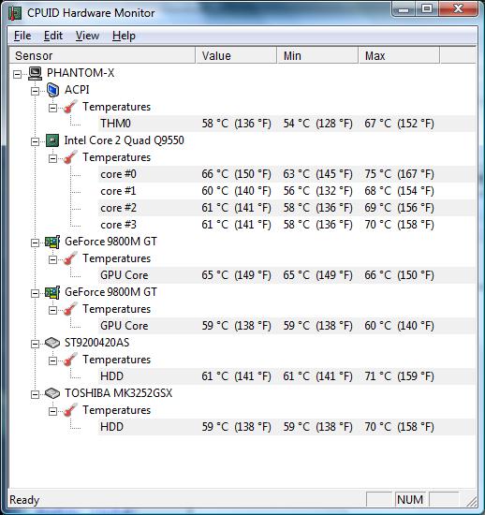
Task: Collapse Temperatures under TOSHIBA MK3252GSX
Action: pos(52,411)
